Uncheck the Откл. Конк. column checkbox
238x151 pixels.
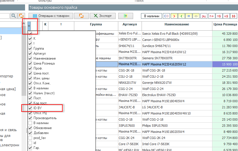click(30, 83)
